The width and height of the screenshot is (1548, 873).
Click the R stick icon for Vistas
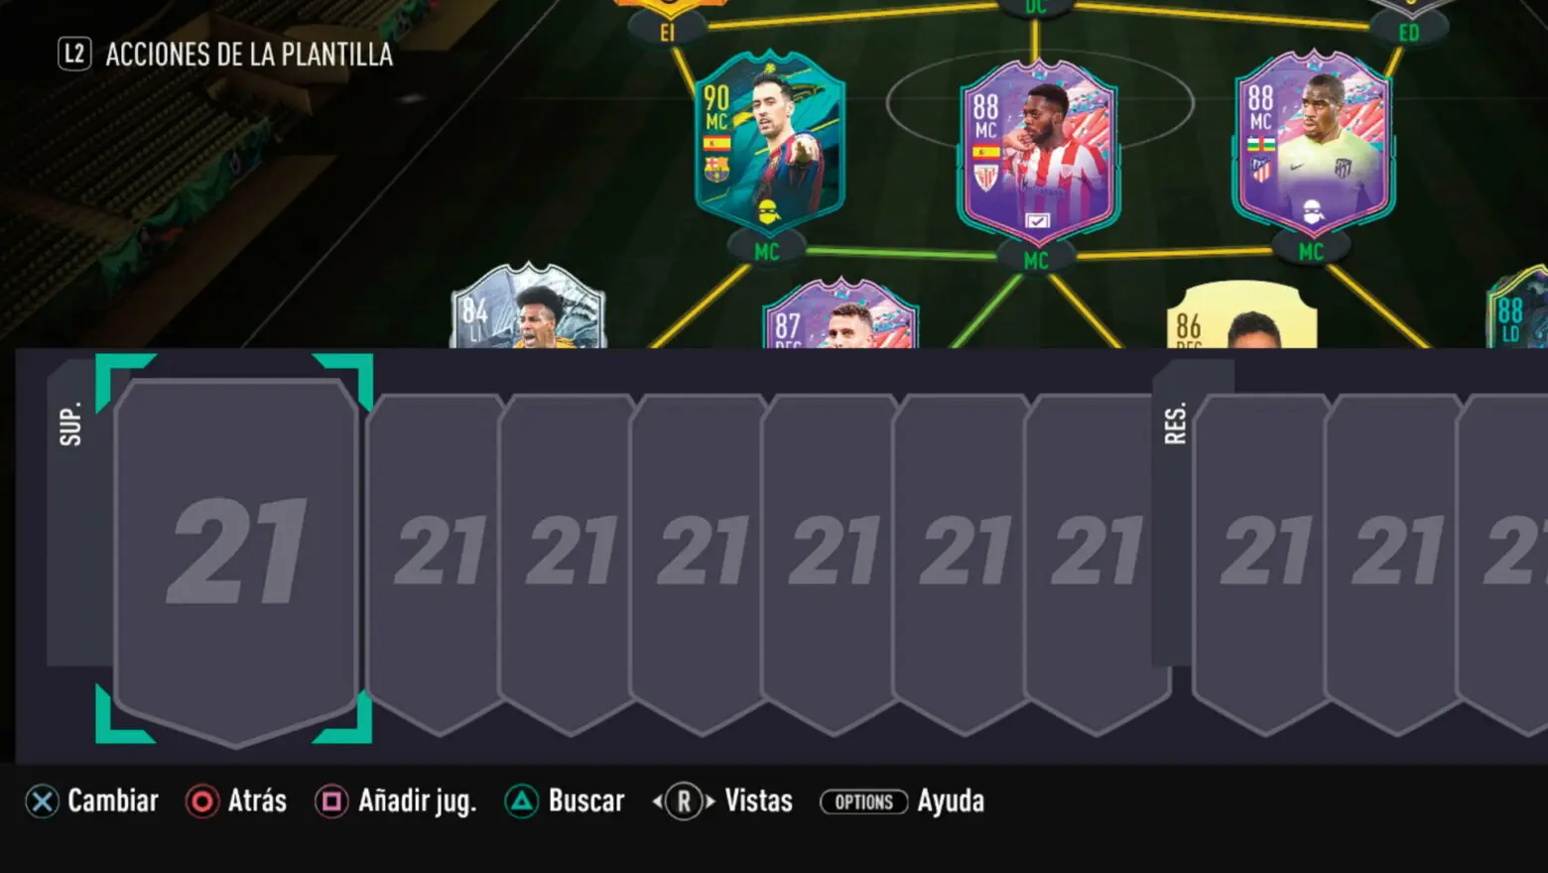point(684,802)
